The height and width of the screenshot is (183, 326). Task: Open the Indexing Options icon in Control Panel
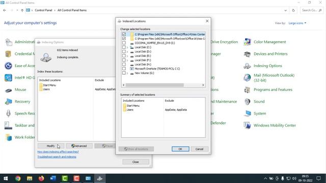pyautogui.click(x=247, y=66)
